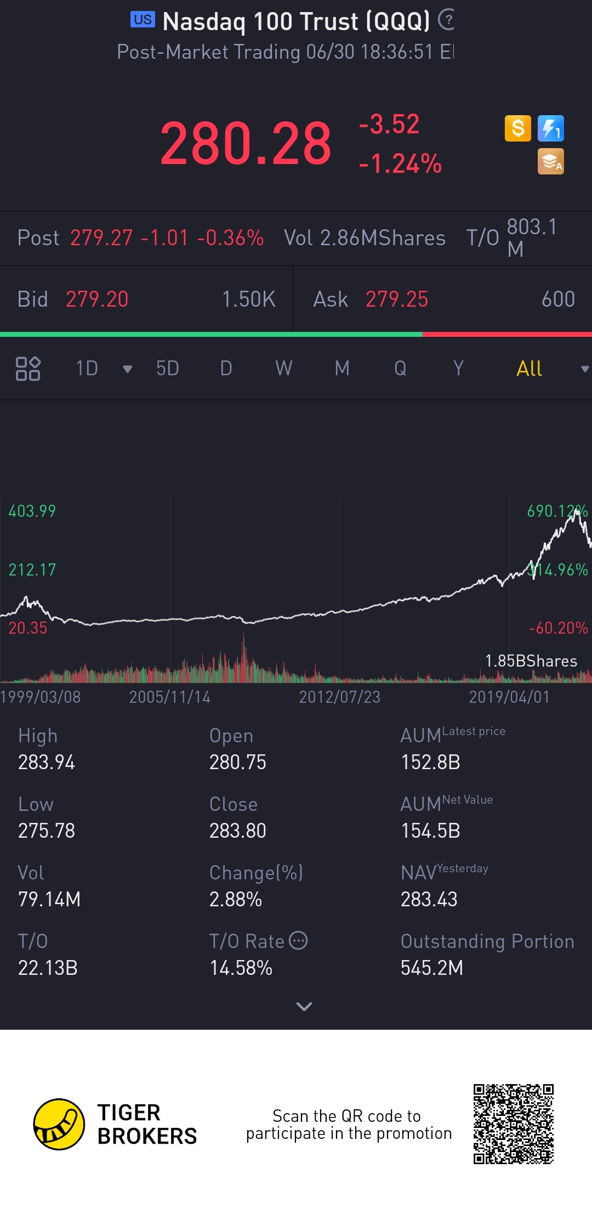This screenshot has width=592, height=1219.
Task: Tap Outstanding Portion value 545.2M
Action: [432, 968]
